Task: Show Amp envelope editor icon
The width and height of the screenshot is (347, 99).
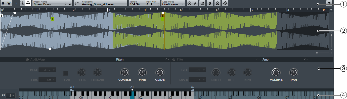Action: pyautogui.click(x=306, y=60)
